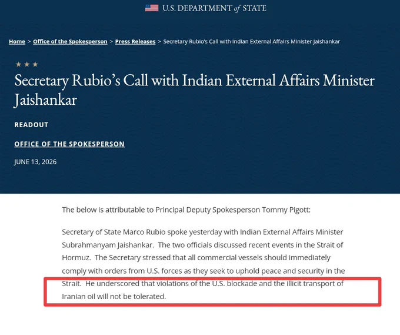Viewport: 400px width, 335px height.
Task: Click the word Jaishankar in the headline
Action: [x=45, y=100]
